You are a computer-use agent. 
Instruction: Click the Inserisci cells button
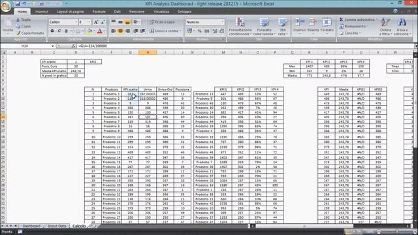299,27
